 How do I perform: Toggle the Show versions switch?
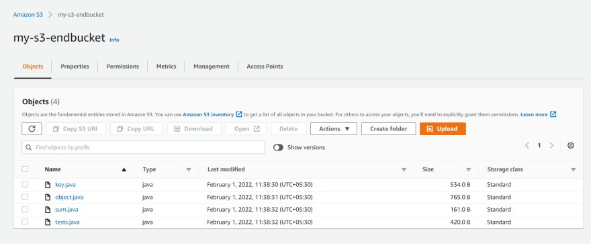[x=278, y=147]
